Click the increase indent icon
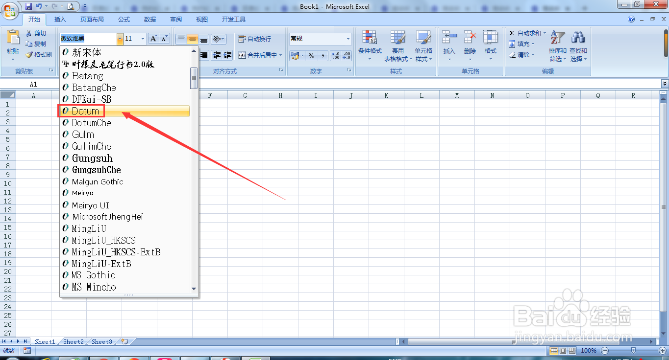Screen dimensions: 669x360 (228, 55)
